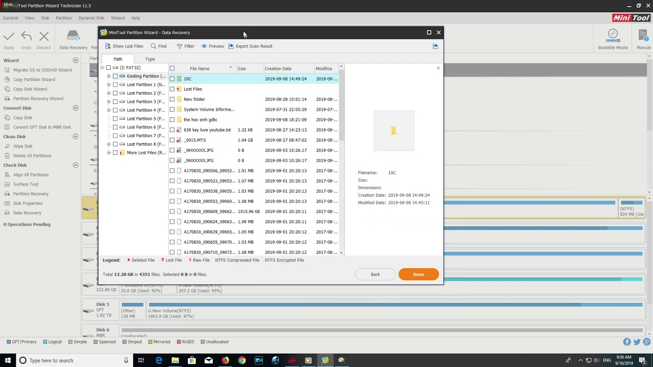
Task: Collapse the Wizard sidebar section
Action: point(76,60)
